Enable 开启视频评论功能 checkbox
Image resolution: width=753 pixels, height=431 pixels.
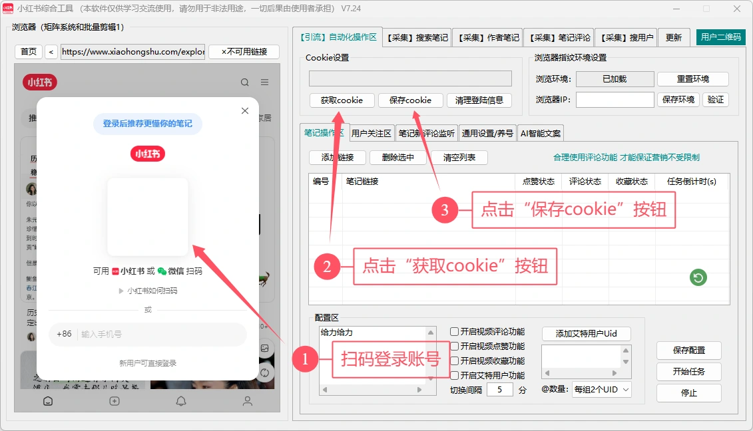pyautogui.click(x=454, y=332)
